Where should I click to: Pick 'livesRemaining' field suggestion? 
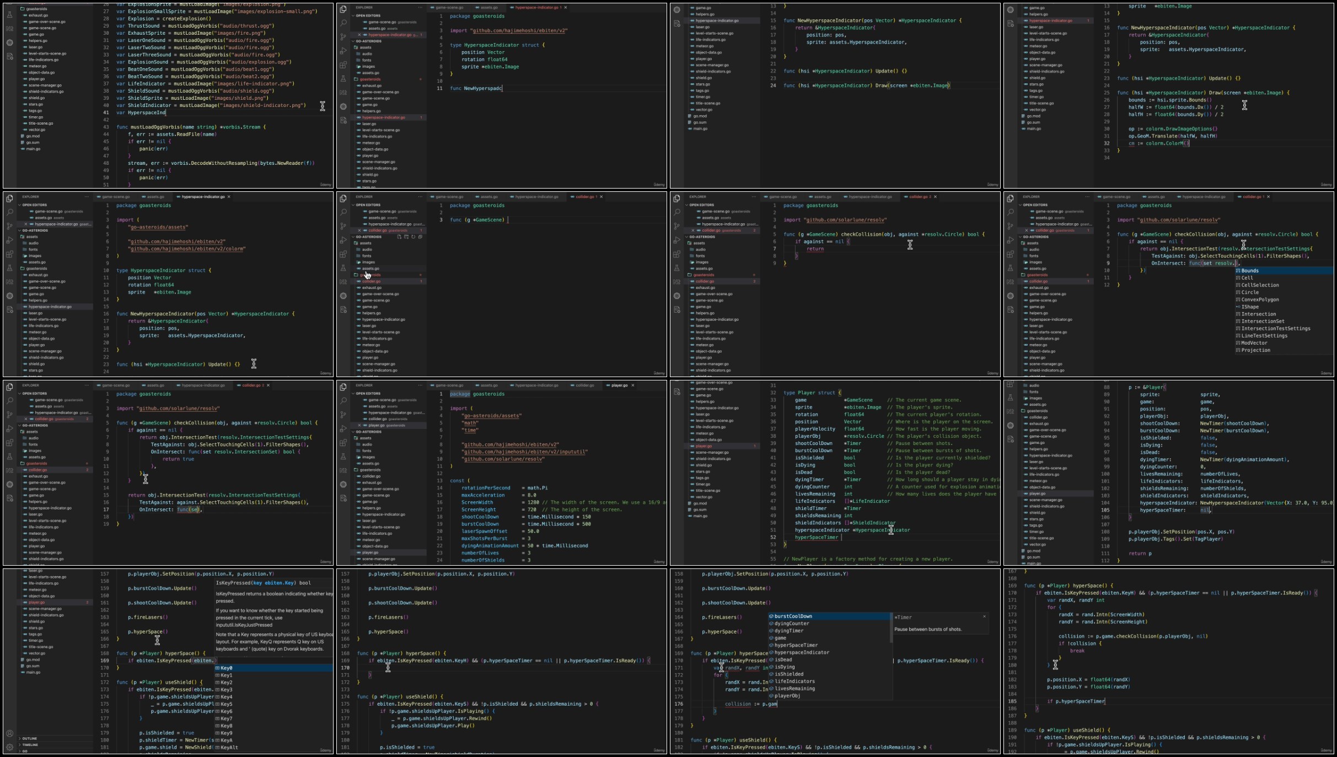coord(829,689)
